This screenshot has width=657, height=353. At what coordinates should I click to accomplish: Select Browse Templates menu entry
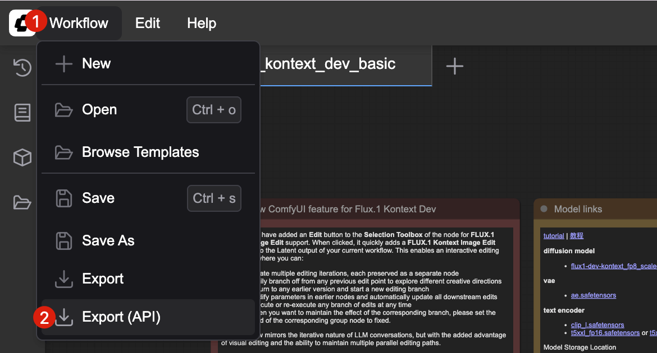pos(148,152)
